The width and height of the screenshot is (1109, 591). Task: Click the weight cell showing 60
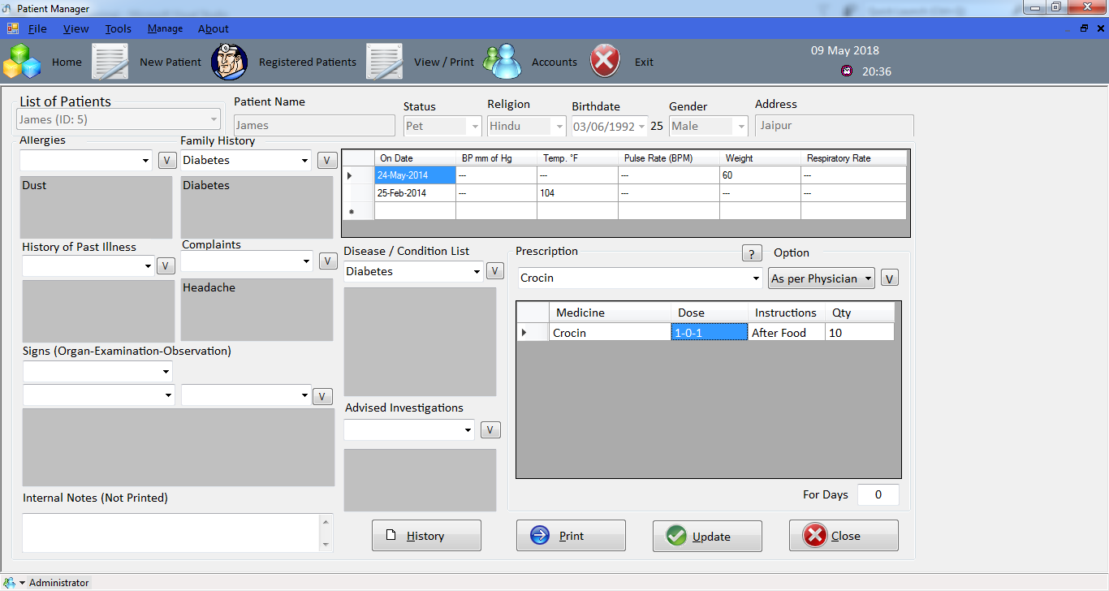(760, 175)
